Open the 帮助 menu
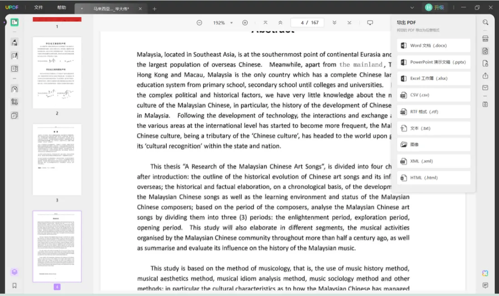 [x=61, y=8]
